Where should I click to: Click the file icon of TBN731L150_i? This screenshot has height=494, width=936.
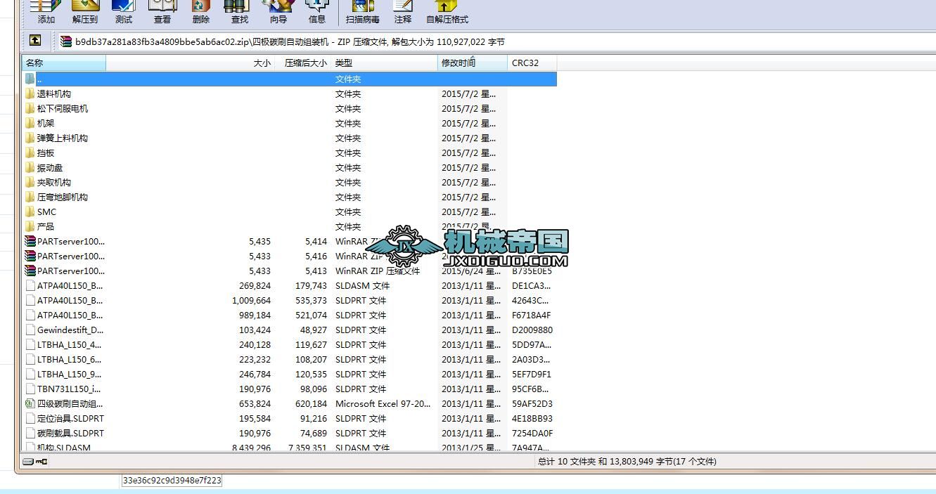[x=30, y=389]
